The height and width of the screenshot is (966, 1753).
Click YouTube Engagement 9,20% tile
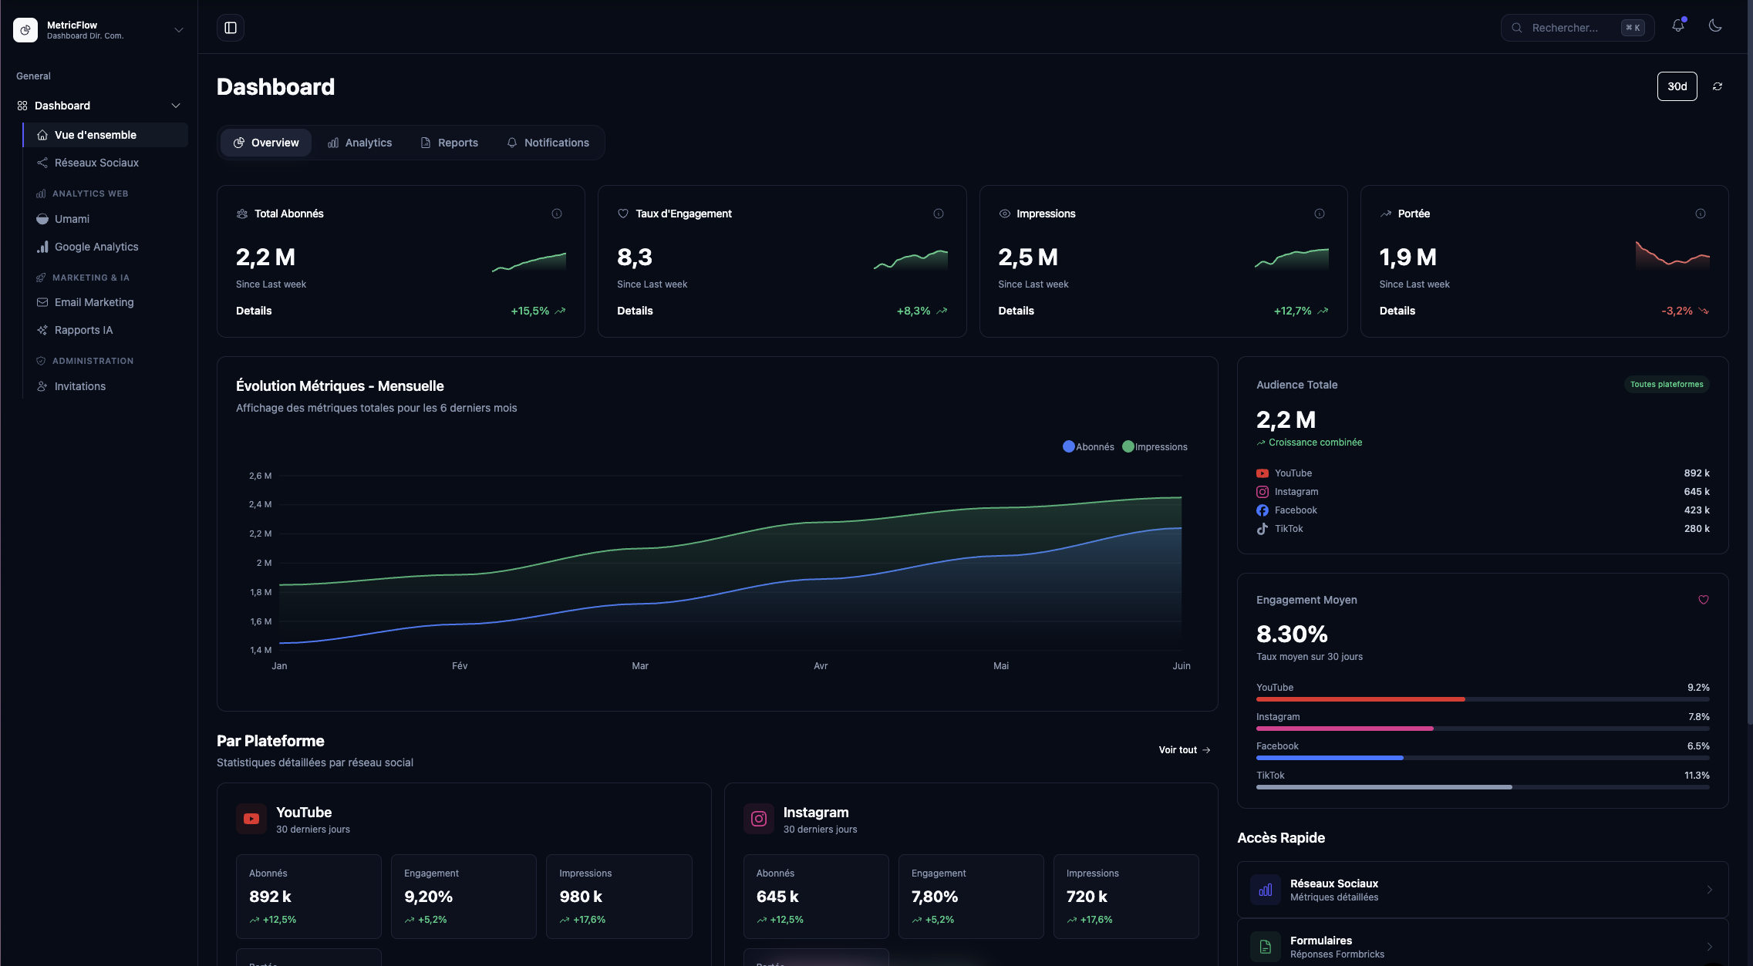[464, 897]
